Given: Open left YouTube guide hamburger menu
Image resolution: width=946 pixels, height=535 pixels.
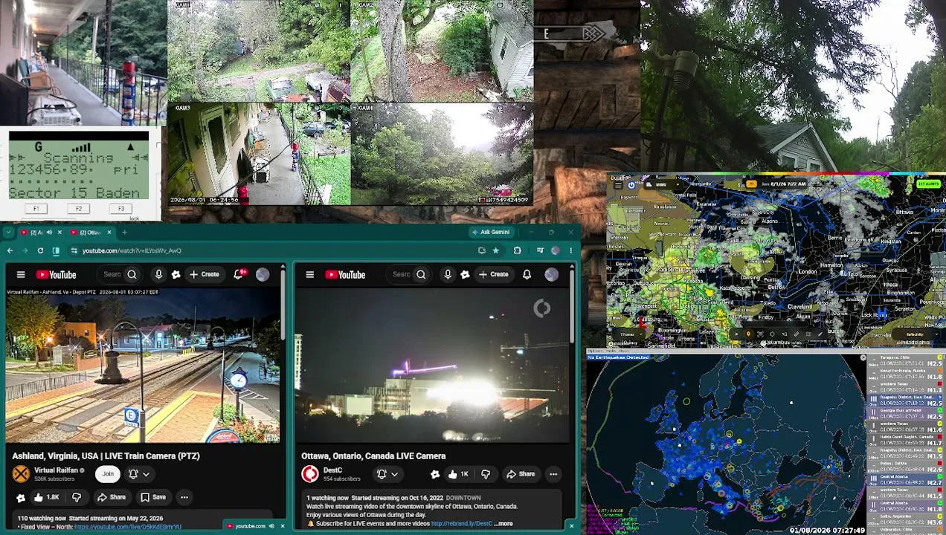Looking at the screenshot, I should click(x=21, y=275).
